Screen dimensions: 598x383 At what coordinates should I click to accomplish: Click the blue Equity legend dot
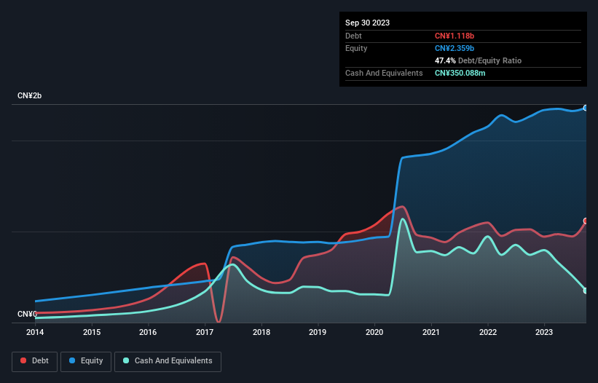click(x=72, y=360)
